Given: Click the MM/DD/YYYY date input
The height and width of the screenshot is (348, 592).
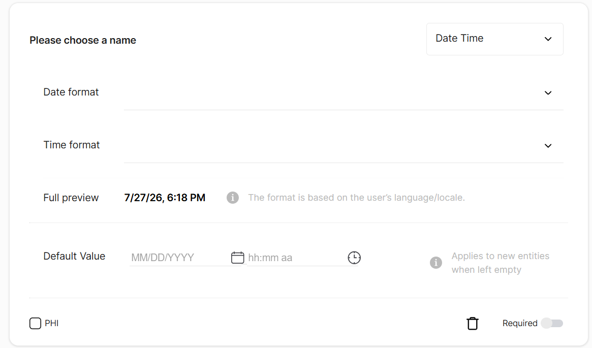Looking at the screenshot, I should (179, 258).
